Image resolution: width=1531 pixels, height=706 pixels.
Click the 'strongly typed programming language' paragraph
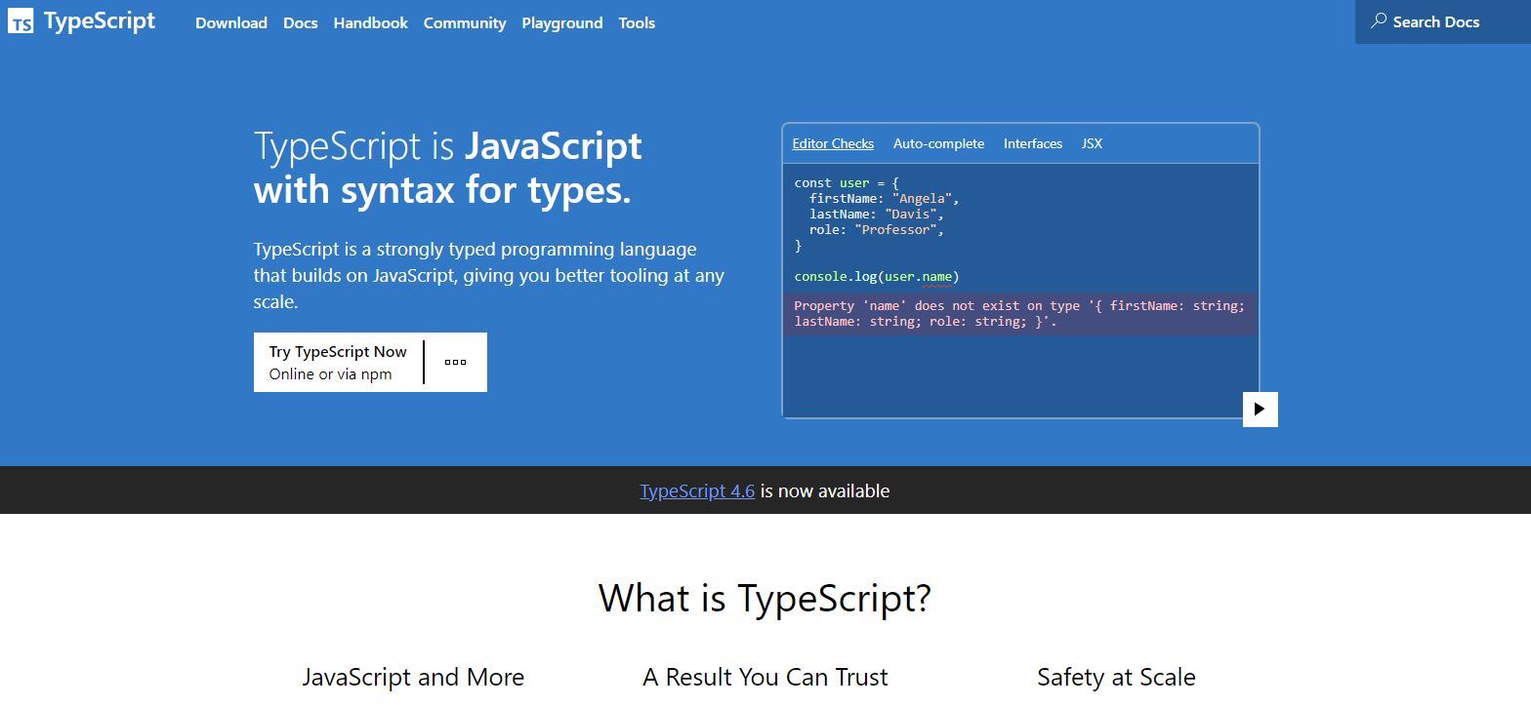pyautogui.click(x=489, y=275)
